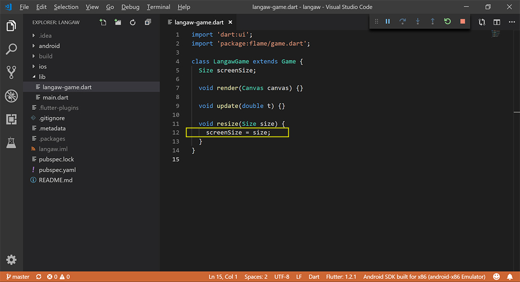The height and width of the screenshot is (282, 520).
Task: Restart the debug session
Action: (447, 21)
